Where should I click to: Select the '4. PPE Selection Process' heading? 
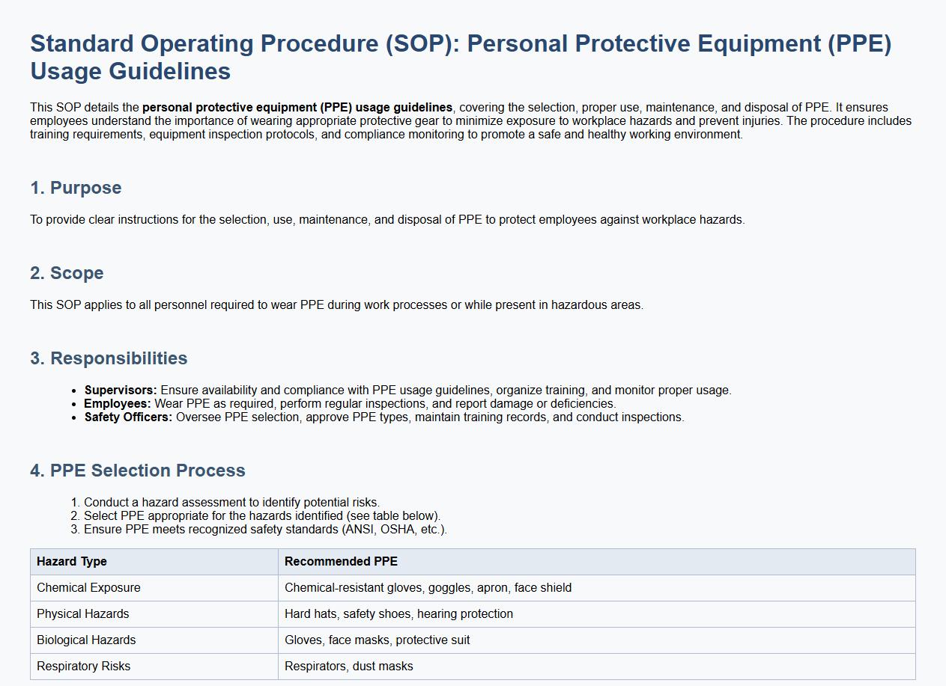tap(138, 471)
